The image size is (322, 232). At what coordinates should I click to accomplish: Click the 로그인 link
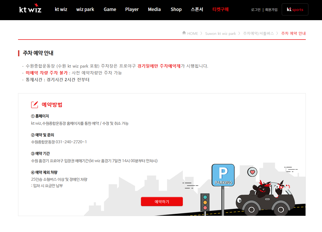point(256,10)
